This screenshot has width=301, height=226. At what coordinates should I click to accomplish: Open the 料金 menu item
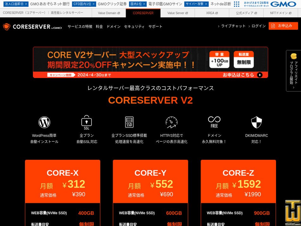pos(99,27)
